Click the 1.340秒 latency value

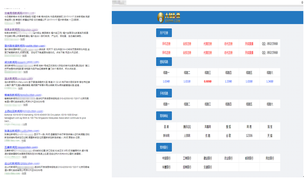270,82
